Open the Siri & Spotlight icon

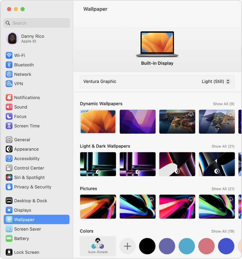(x=9, y=177)
